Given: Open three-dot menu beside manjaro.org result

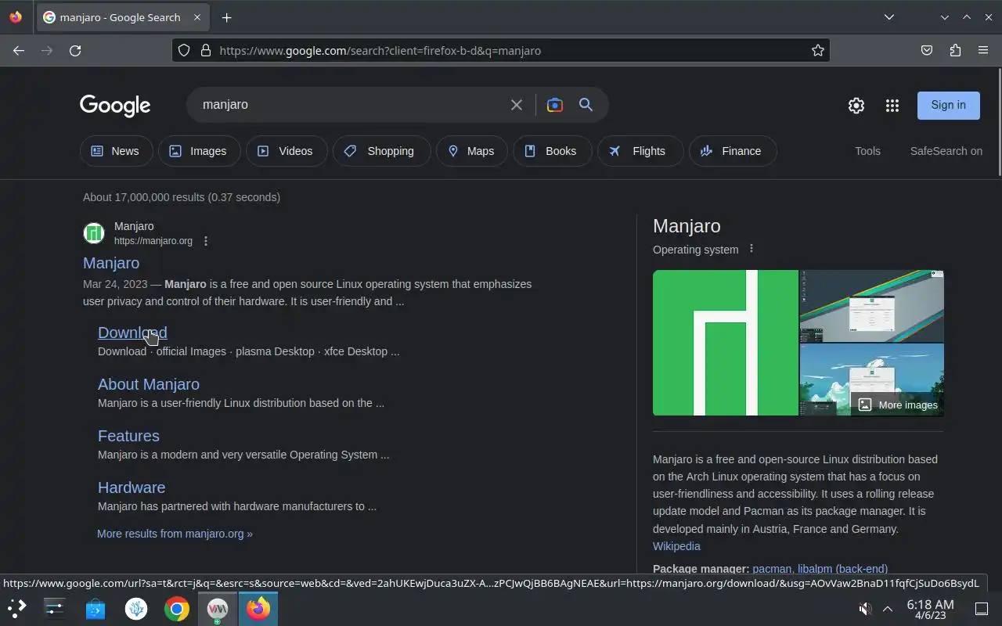Looking at the screenshot, I should pyautogui.click(x=206, y=241).
